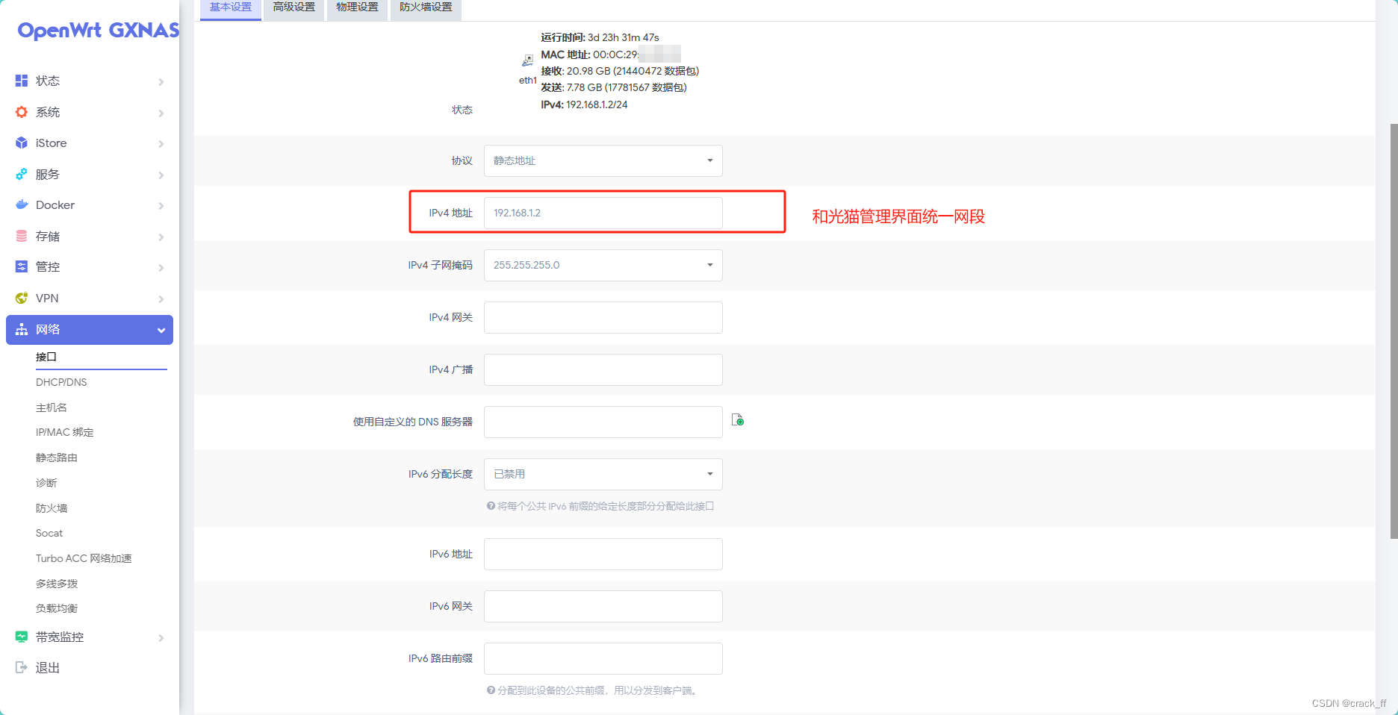Click the OpenWrt GXNAS logo link
1398x715 pixels.
click(x=98, y=31)
